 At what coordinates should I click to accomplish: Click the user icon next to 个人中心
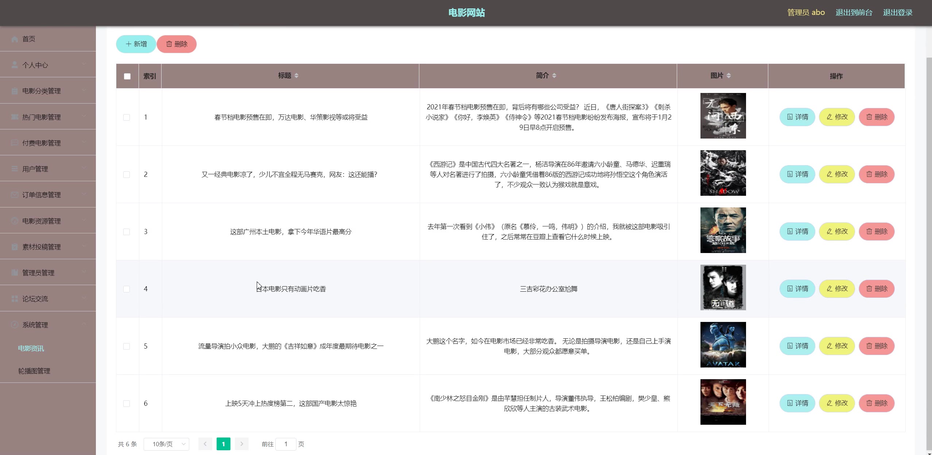coord(15,65)
